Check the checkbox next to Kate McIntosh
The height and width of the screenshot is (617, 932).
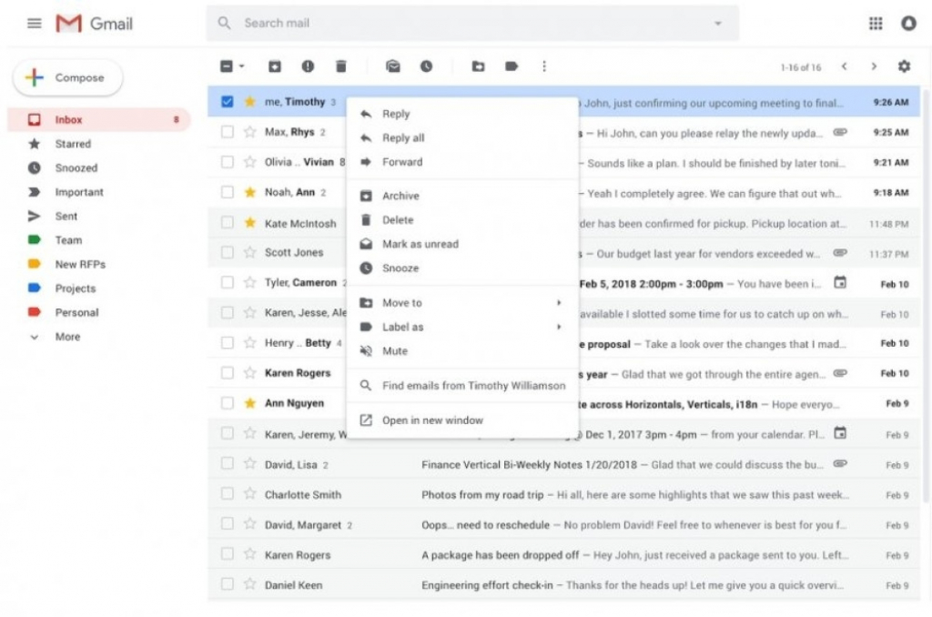coord(227,223)
